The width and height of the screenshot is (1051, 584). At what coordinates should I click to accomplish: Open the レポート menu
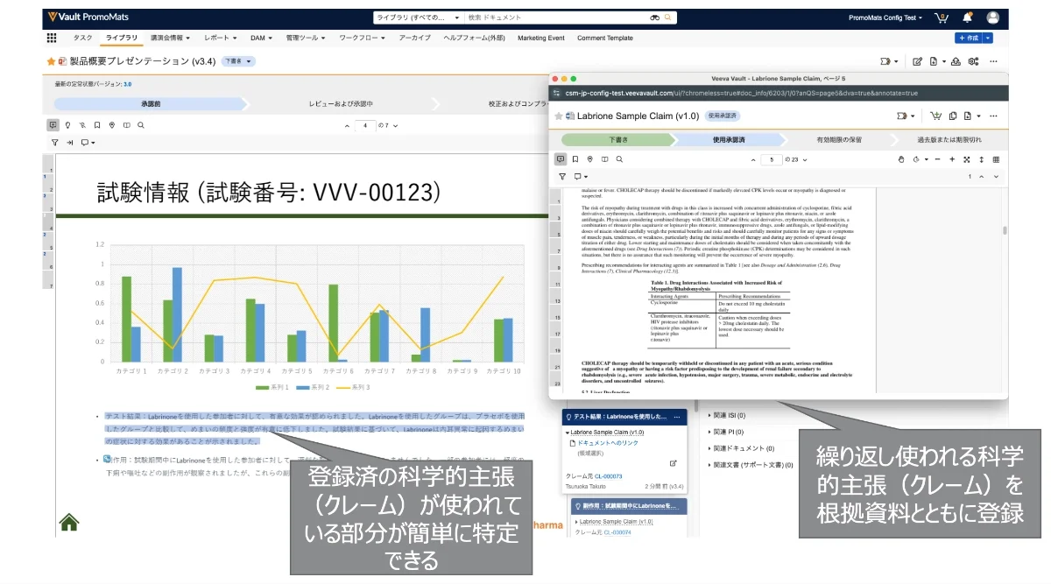click(x=220, y=38)
